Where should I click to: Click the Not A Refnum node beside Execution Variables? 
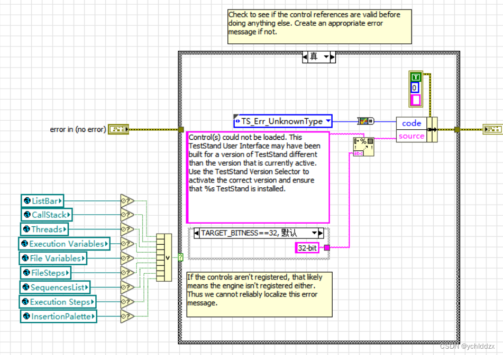click(127, 244)
